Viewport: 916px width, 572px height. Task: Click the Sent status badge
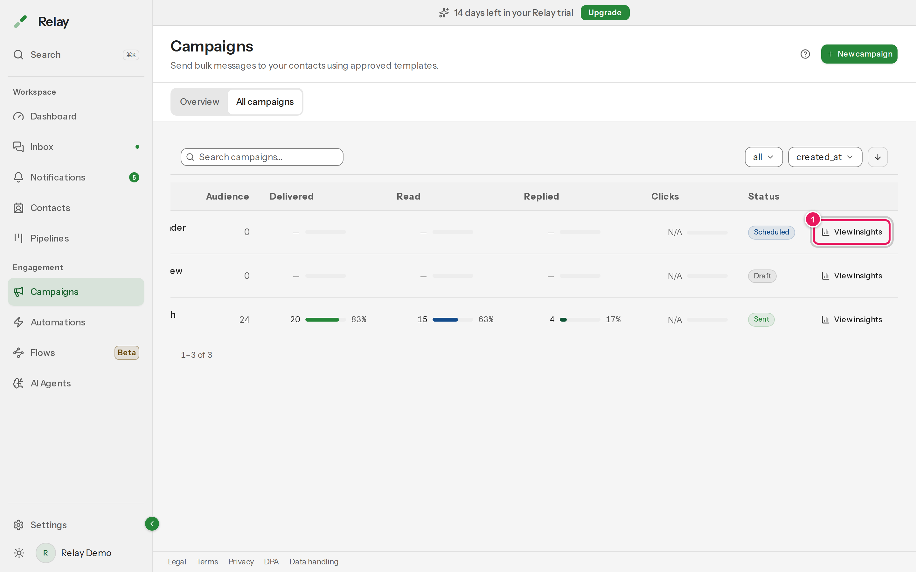761,319
